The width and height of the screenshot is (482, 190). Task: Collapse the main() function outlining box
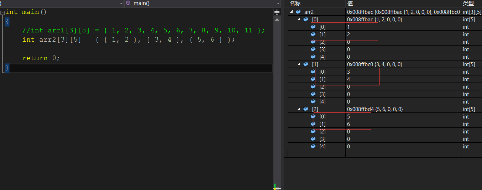(3, 12)
